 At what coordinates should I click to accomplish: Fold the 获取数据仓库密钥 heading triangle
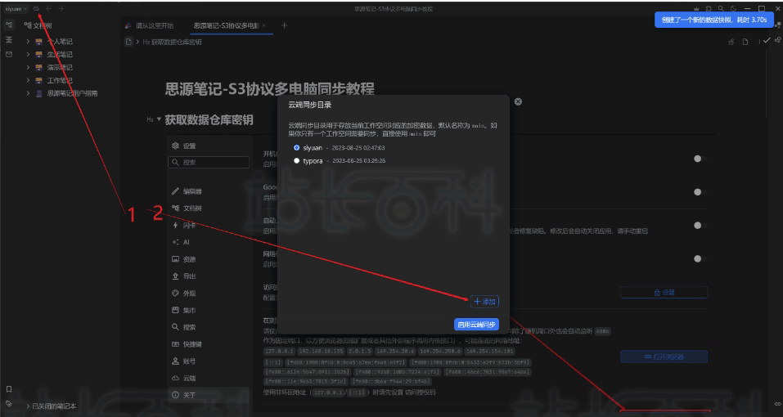pos(160,119)
